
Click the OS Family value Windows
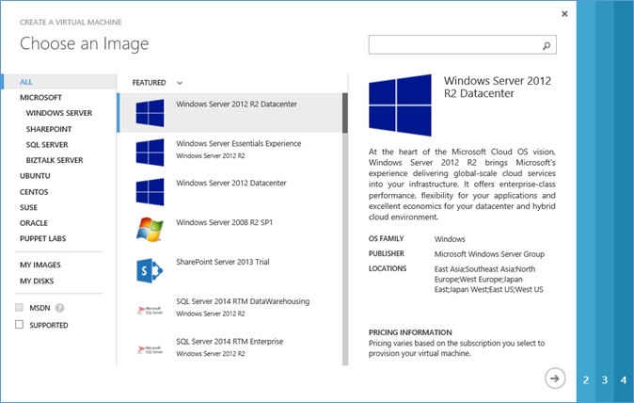click(x=450, y=239)
